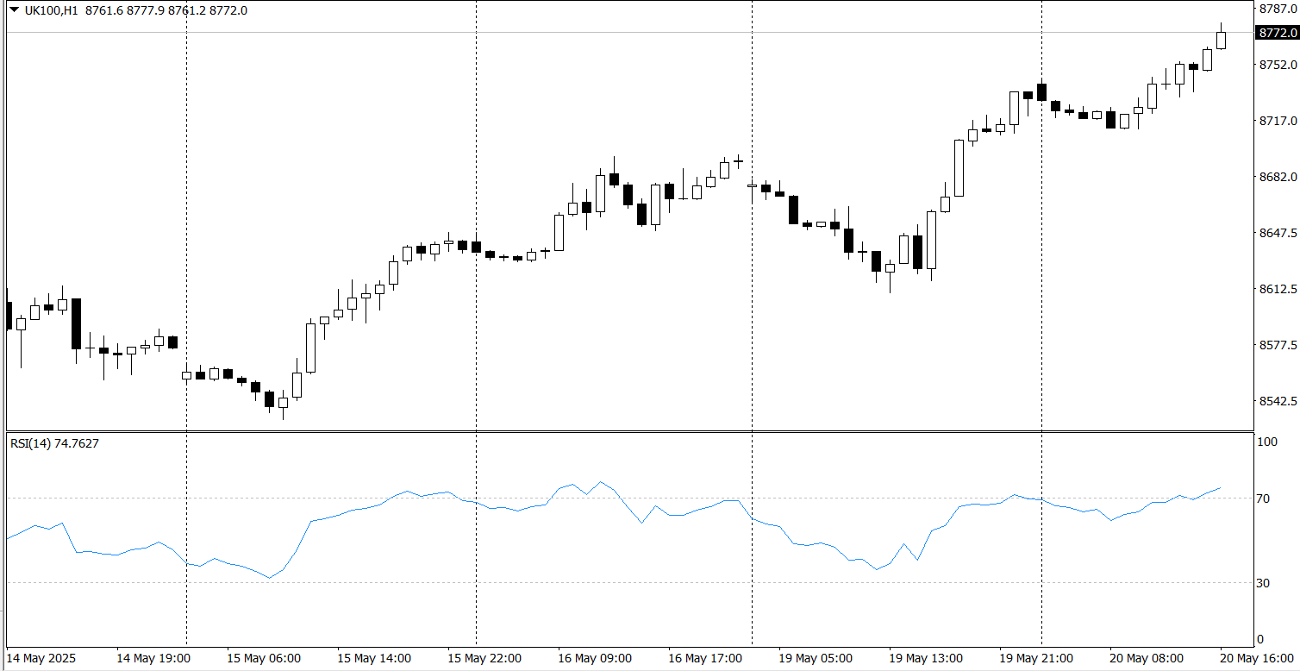Click the RSI scale label 70

(1265, 499)
